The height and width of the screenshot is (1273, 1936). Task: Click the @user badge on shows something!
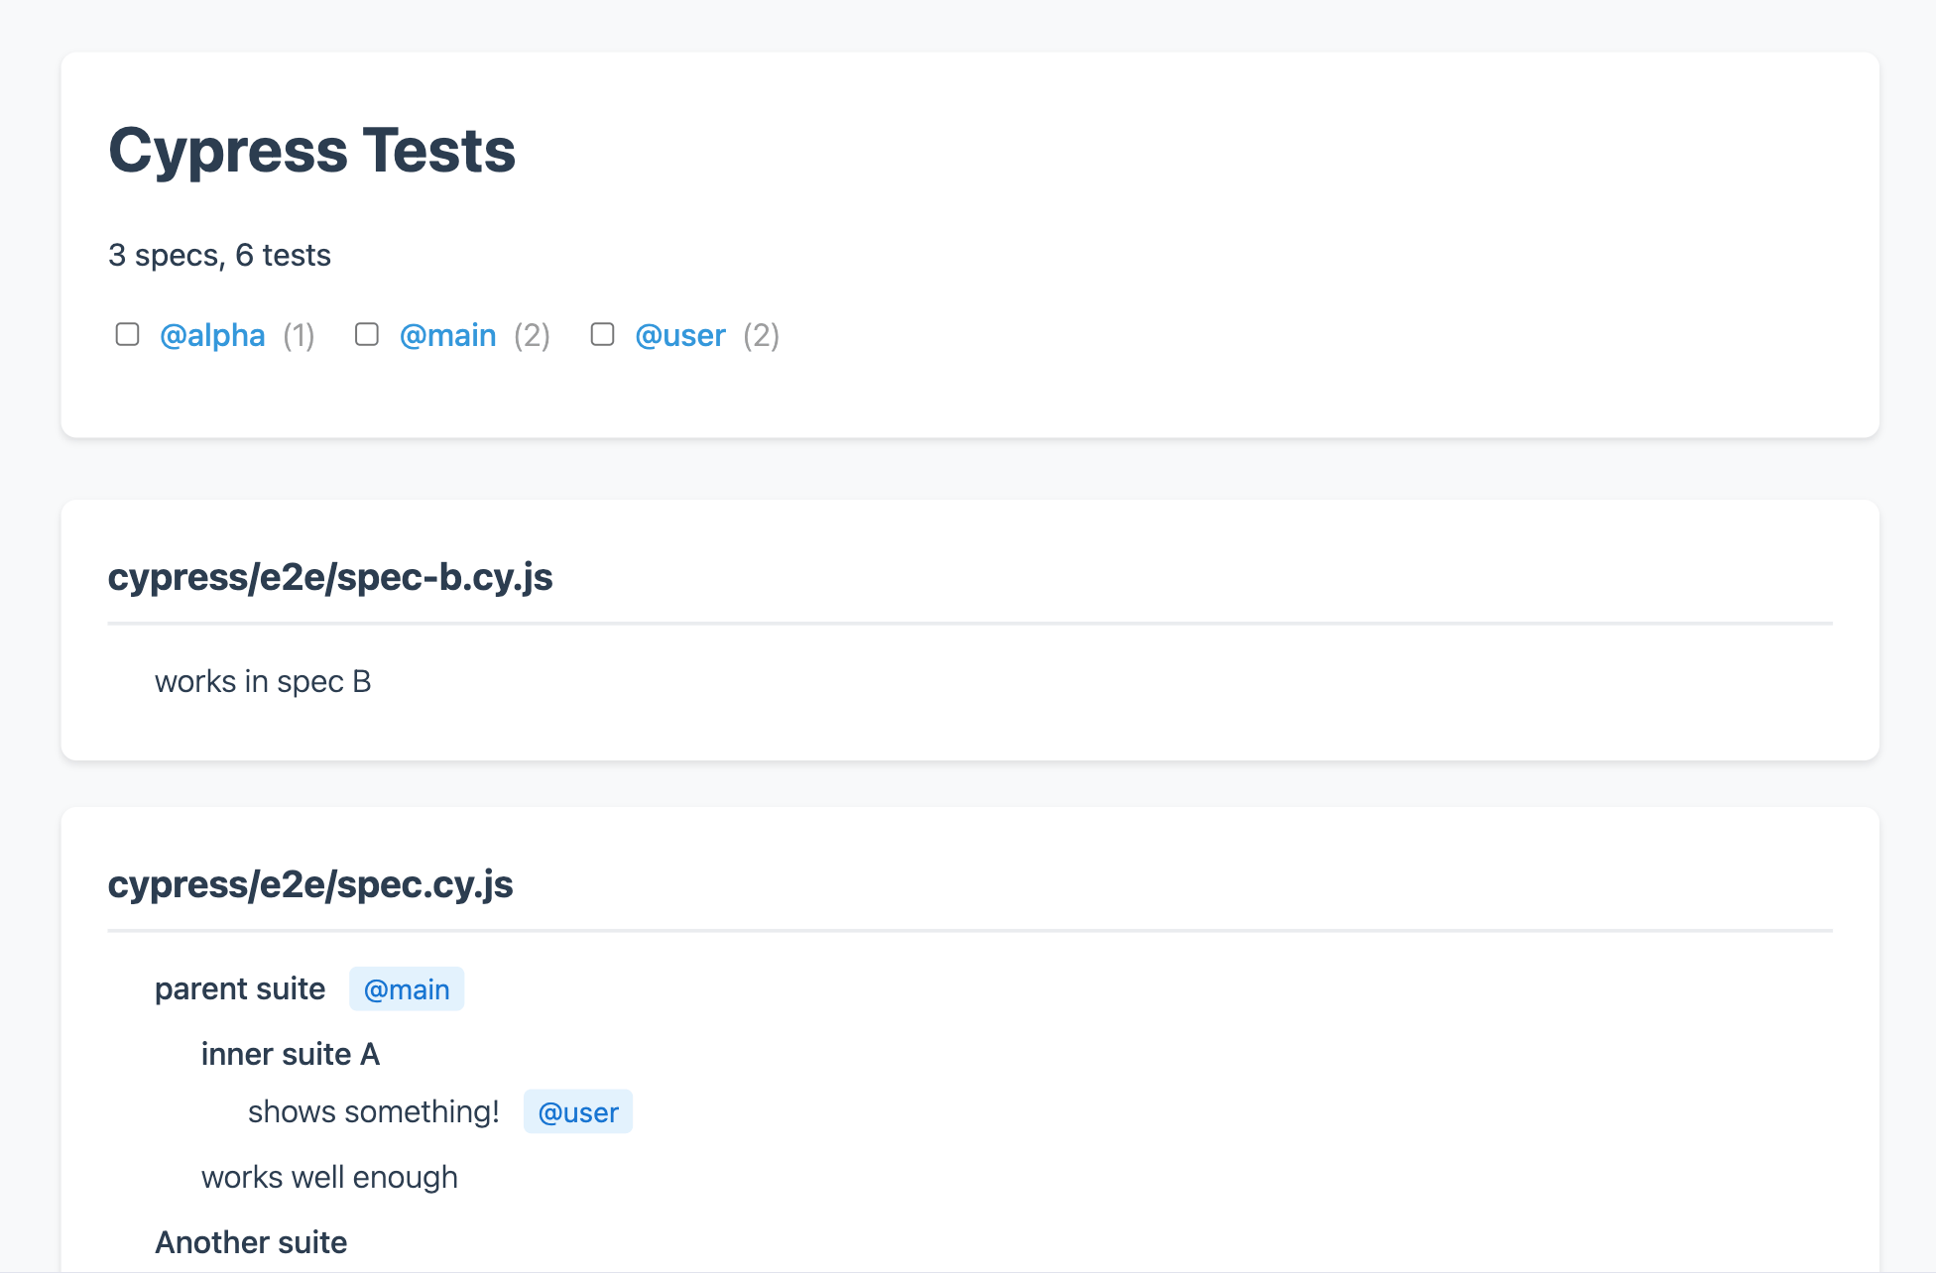pos(577,1112)
